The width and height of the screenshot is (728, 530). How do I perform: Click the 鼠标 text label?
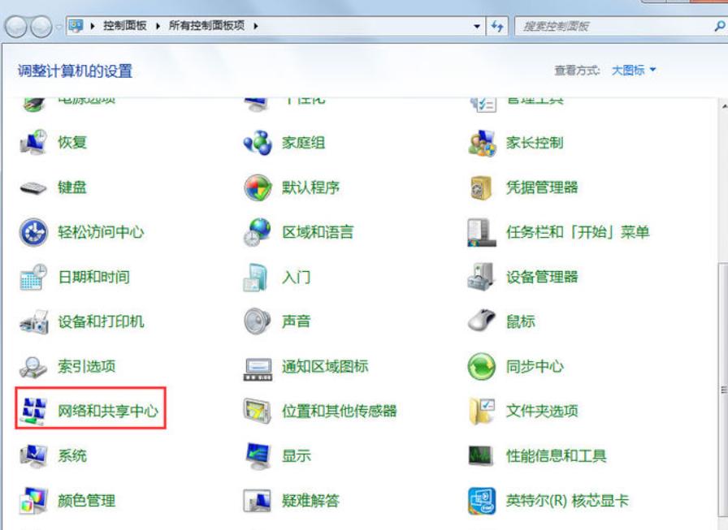pyautogui.click(x=521, y=321)
